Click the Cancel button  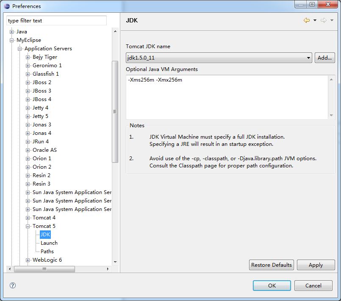(313, 285)
